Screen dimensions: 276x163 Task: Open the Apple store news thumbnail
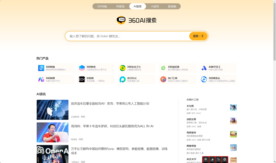[x=52, y=110]
